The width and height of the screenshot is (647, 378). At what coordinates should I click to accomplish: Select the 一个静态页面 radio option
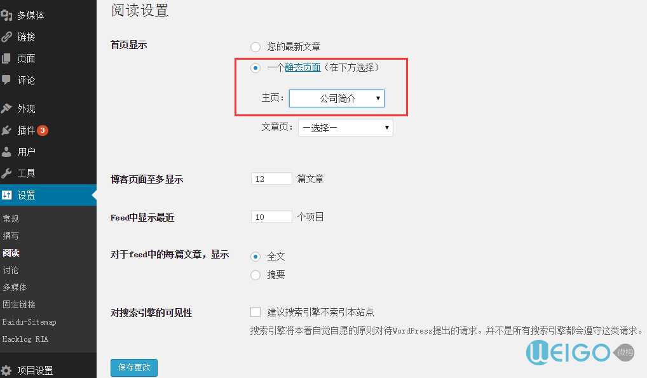pos(255,68)
